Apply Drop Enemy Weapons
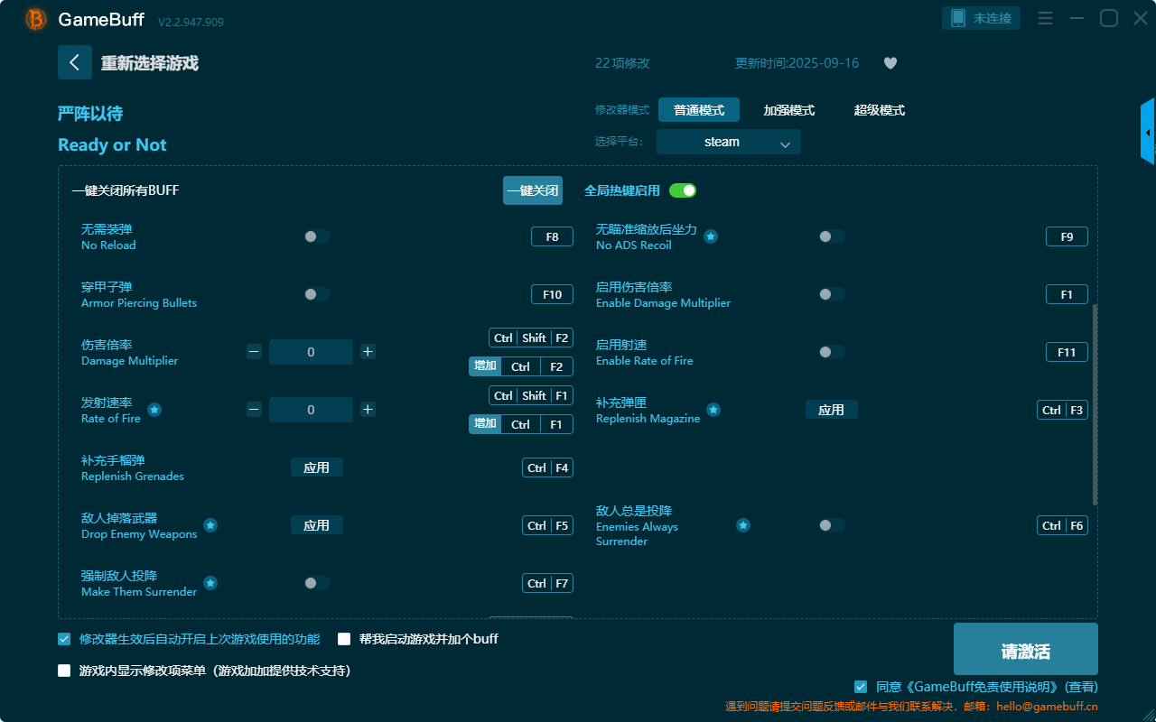This screenshot has height=722, width=1156. pos(317,525)
